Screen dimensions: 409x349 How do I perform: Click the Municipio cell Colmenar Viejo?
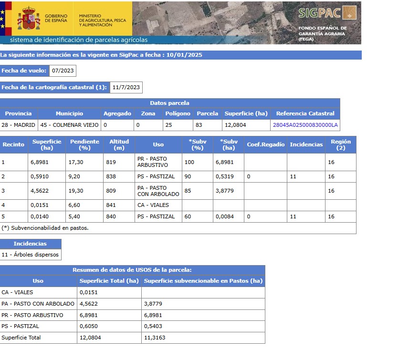(69, 125)
